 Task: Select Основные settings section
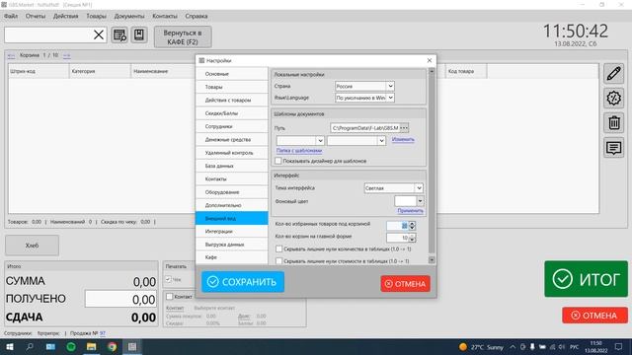232,74
